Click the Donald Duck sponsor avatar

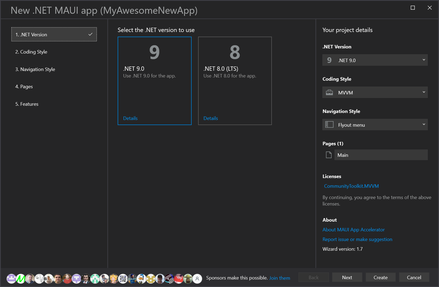coord(141,279)
